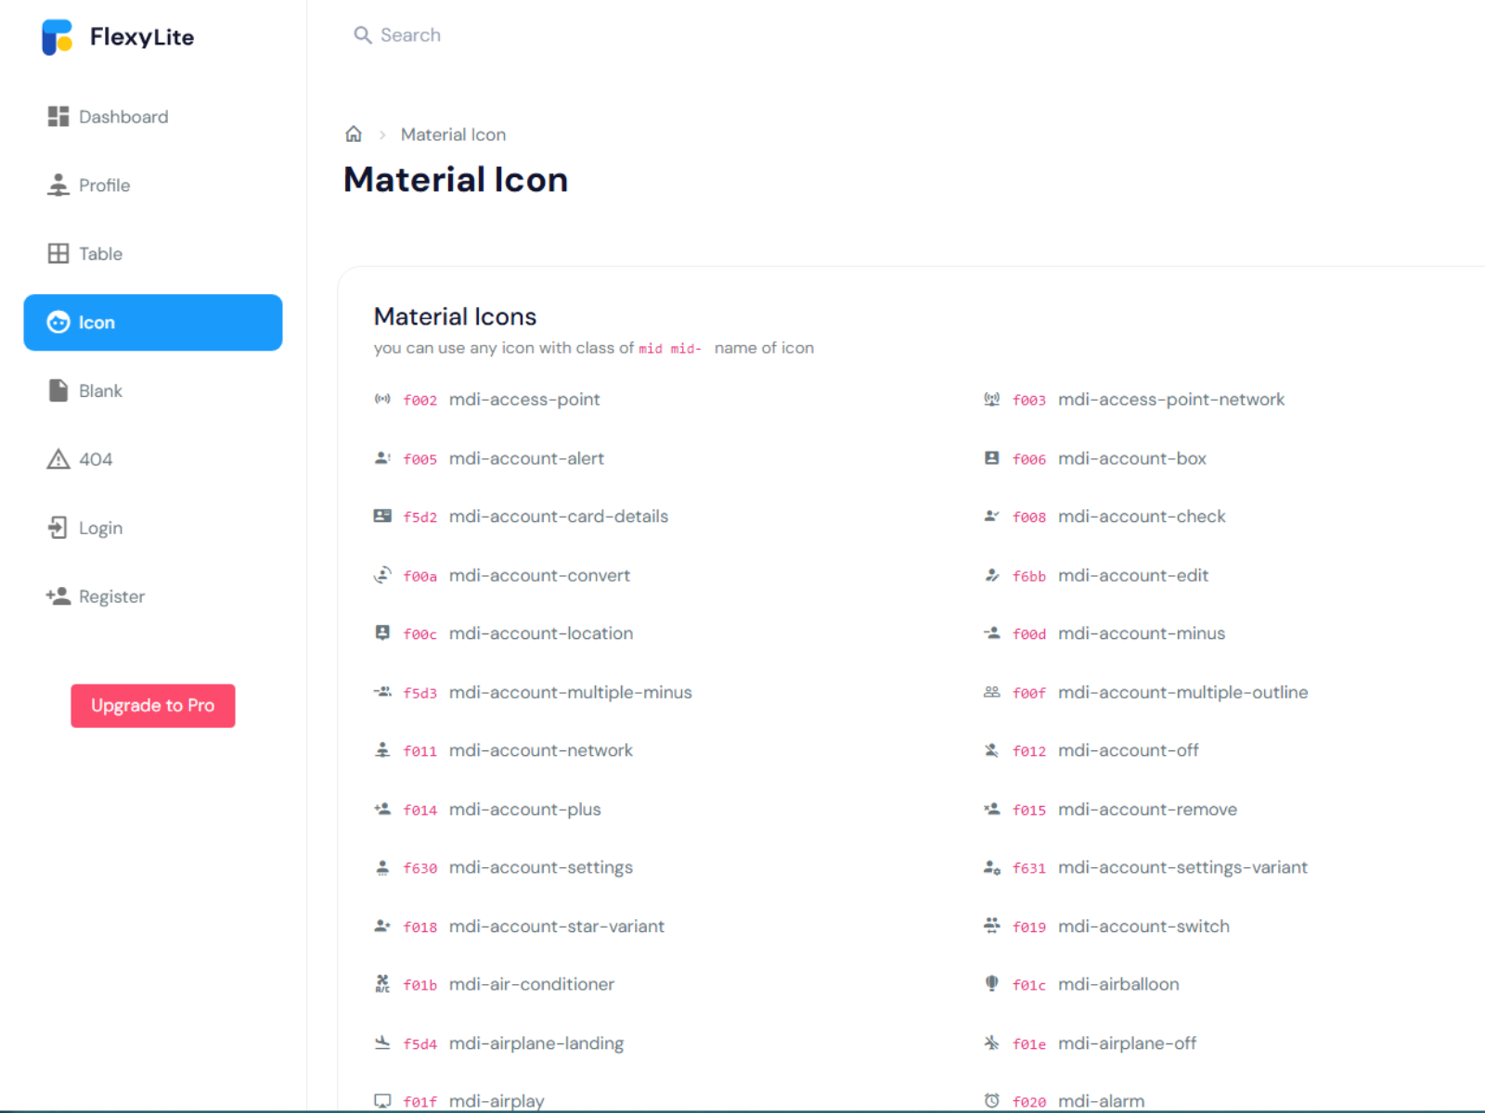Click the mdi-account-convert name text
Image resolution: width=1485 pixels, height=1113 pixels.
(539, 575)
